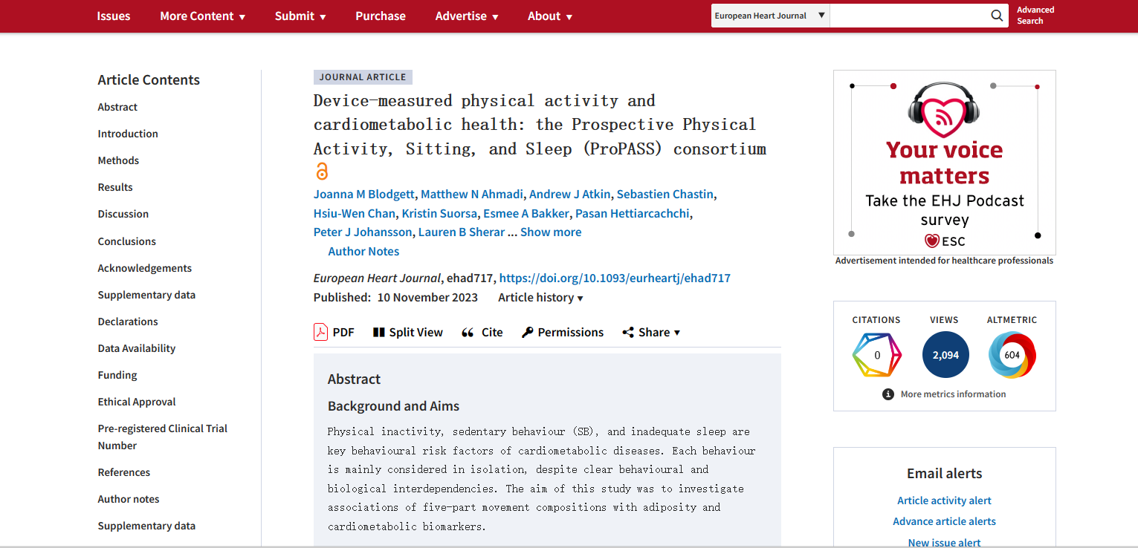Open author Lauren B Sherar
The width and height of the screenshot is (1138, 548).
coord(461,232)
